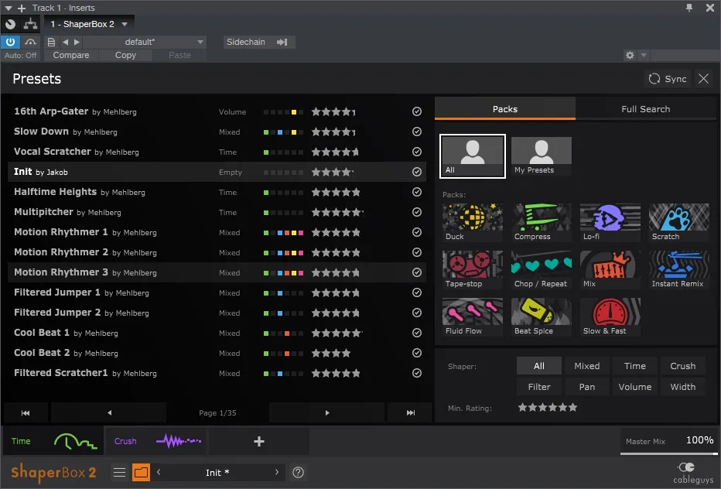Switch to the Full Search tab

point(646,109)
